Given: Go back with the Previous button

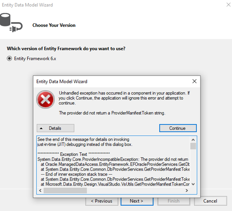Looking at the screenshot, I should pos(101,201).
